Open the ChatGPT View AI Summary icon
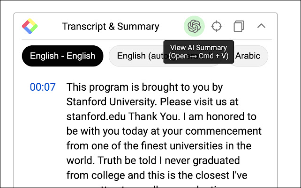The height and width of the screenshot is (188, 301). 194,26
